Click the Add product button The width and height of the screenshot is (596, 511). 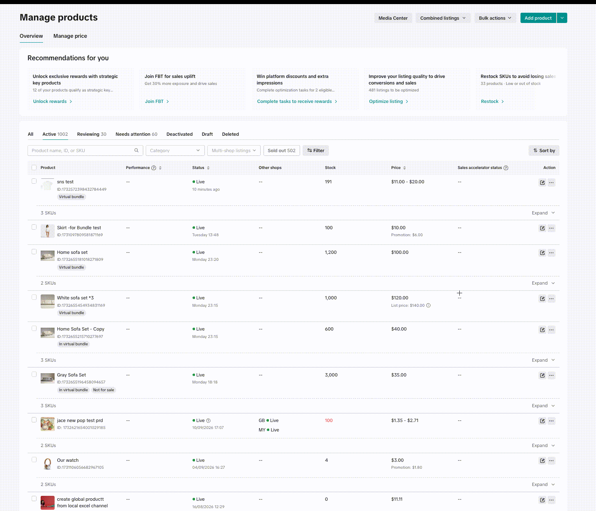538,18
